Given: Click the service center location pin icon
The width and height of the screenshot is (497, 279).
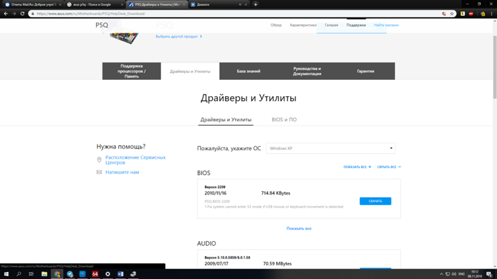Looking at the screenshot, I should (x=99, y=160).
